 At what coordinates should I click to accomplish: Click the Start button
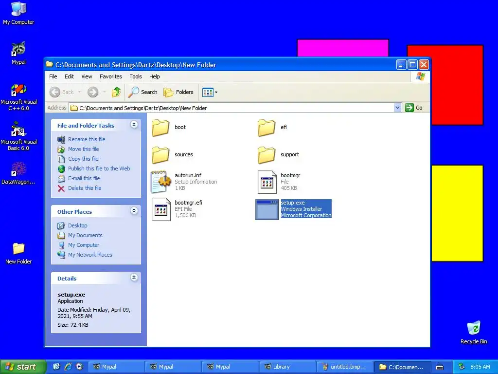(22, 367)
